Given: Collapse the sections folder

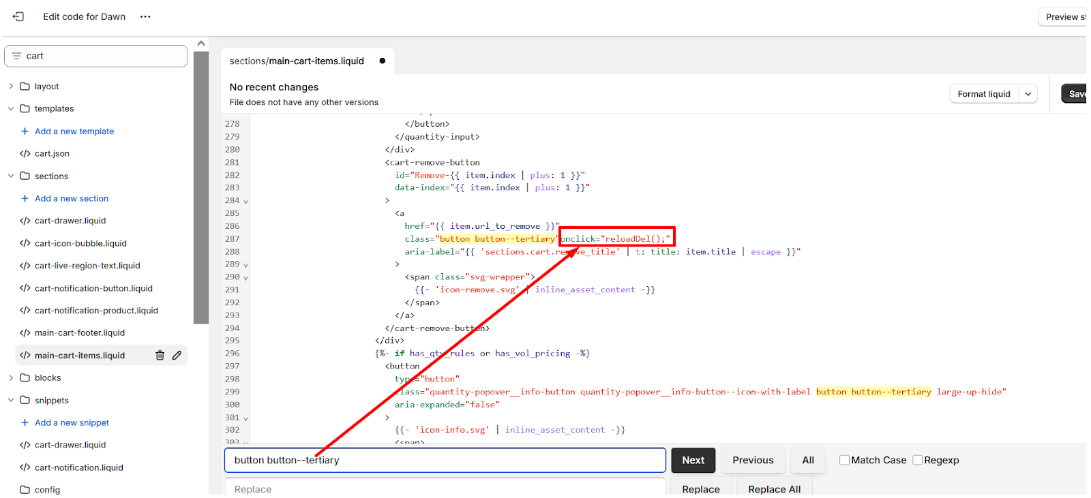Looking at the screenshot, I should point(11,176).
